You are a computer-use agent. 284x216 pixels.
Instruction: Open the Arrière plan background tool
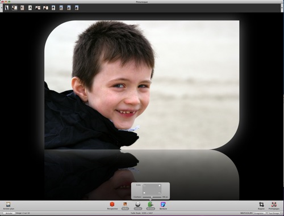(x=9, y=205)
